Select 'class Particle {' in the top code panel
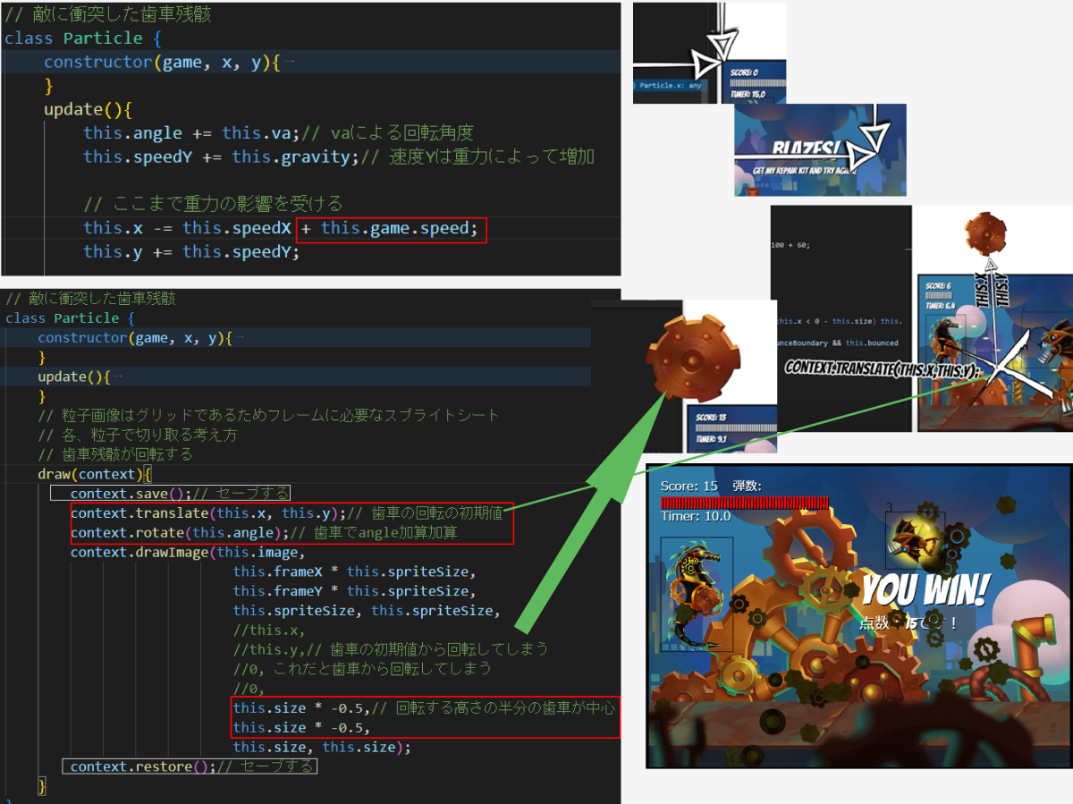This screenshot has width=1073, height=804. (x=83, y=38)
